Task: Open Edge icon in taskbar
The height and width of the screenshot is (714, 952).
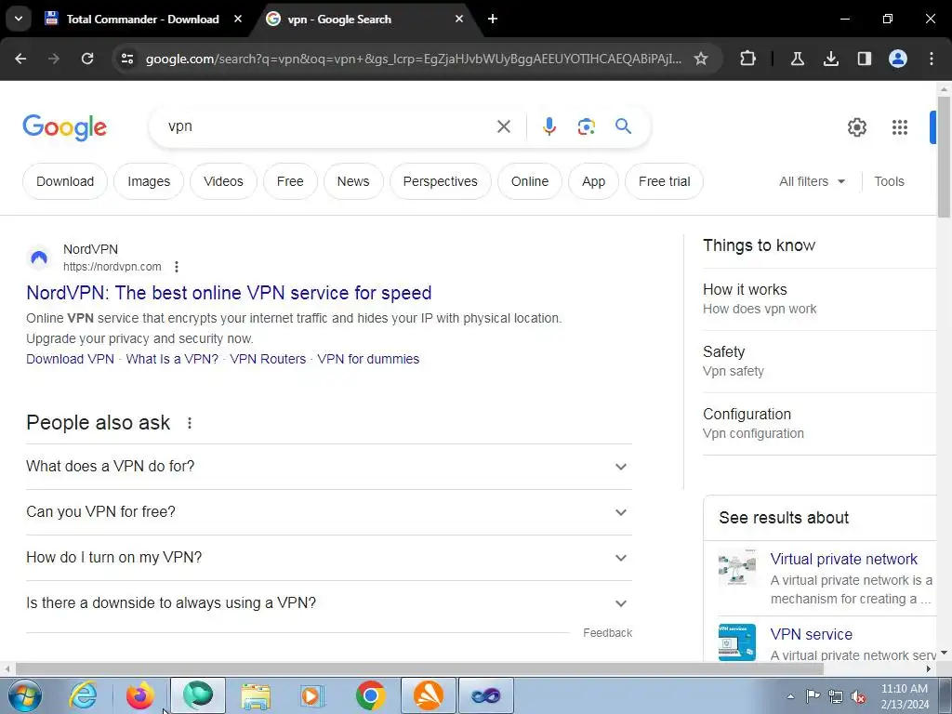Action: [198, 695]
